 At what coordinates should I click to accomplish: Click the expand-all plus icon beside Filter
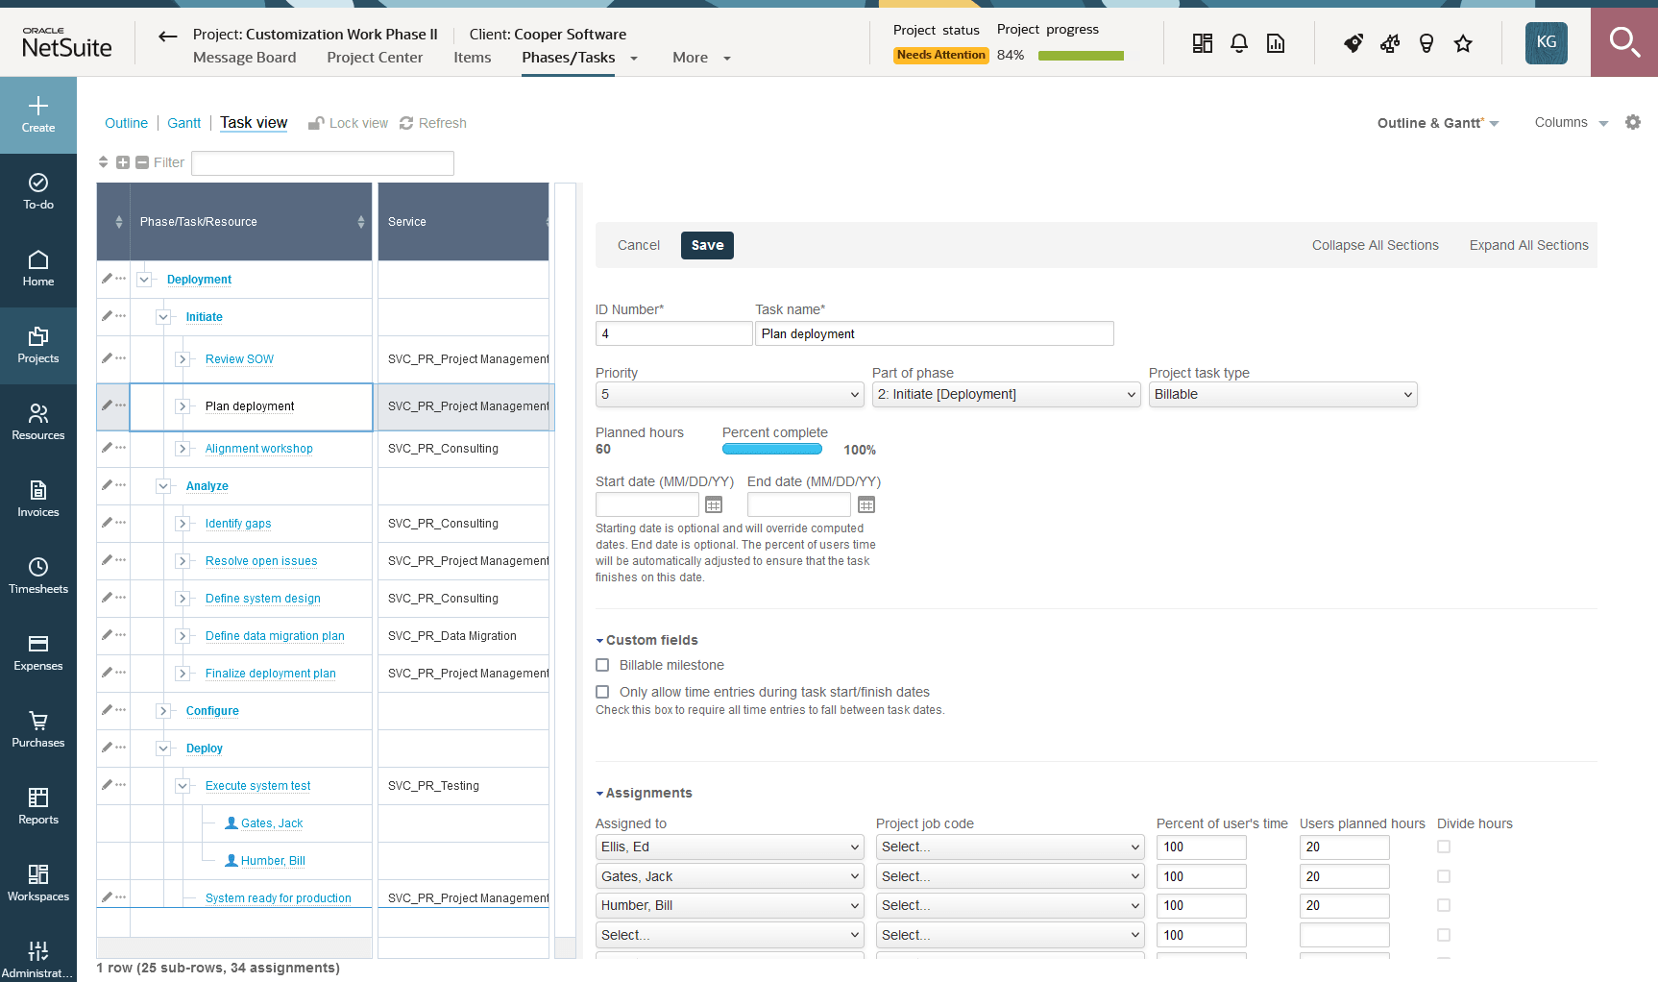click(x=123, y=162)
